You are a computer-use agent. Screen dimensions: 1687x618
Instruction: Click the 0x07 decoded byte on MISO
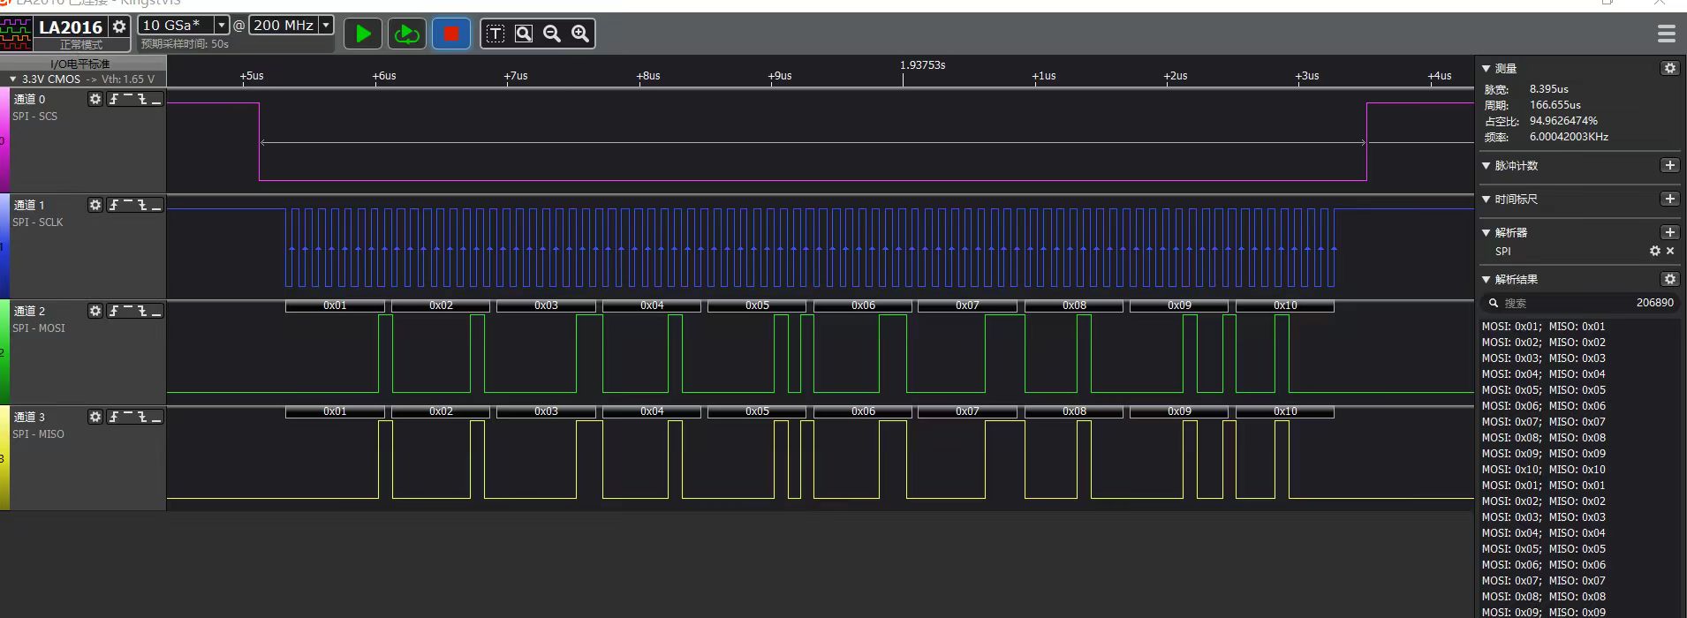click(967, 411)
